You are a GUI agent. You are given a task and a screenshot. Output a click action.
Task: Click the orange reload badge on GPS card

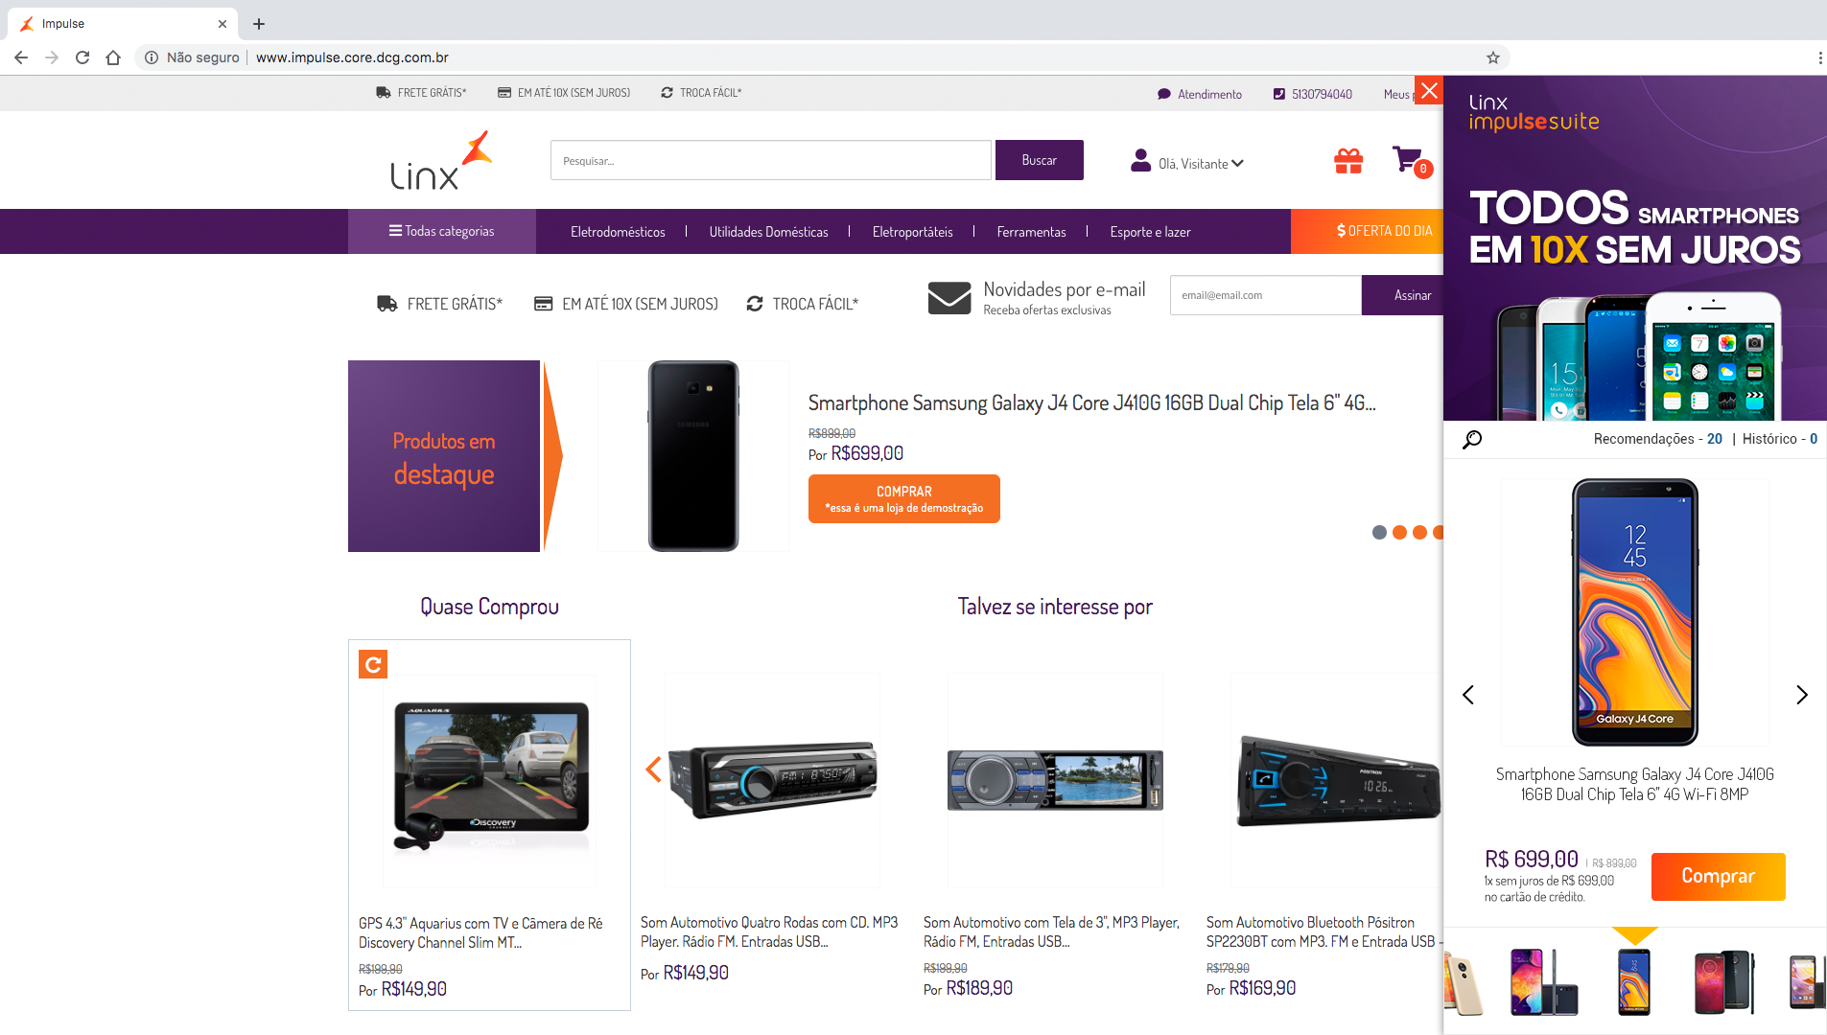click(x=373, y=664)
